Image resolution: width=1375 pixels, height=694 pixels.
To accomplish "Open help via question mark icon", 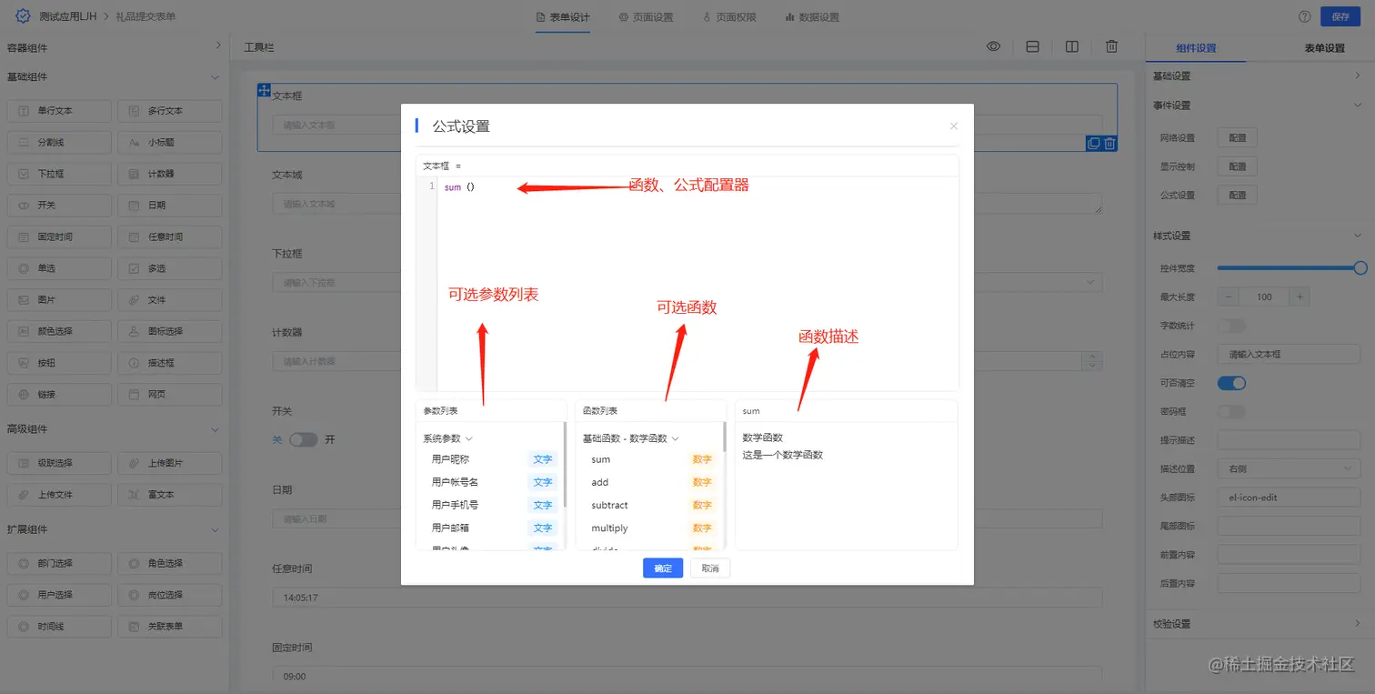I will 1305,16.
